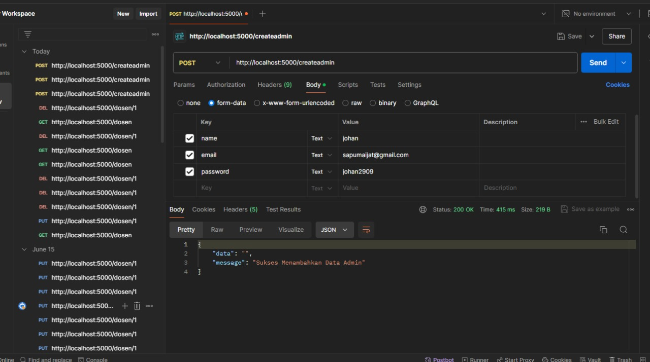The height and width of the screenshot is (362, 650).
Task: Open the No environment selector
Action: click(596, 14)
